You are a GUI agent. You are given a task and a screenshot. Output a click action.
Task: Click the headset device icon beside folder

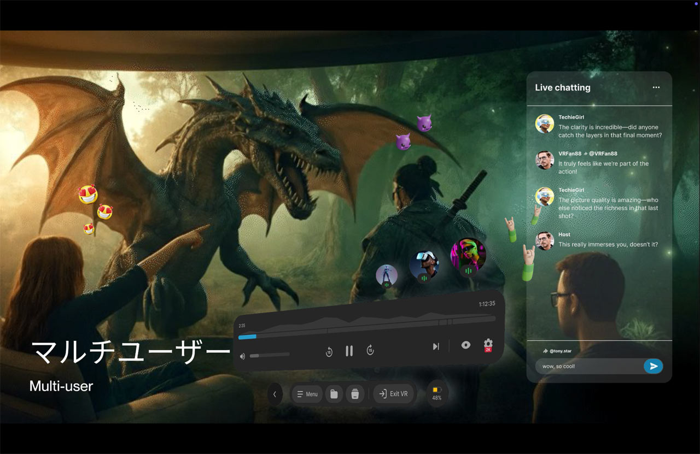click(355, 394)
